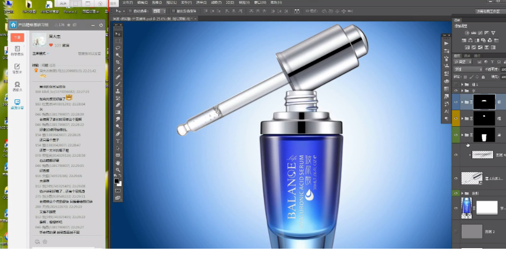
Task: Hide the 字 group layer
Action: click(x=456, y=91)
